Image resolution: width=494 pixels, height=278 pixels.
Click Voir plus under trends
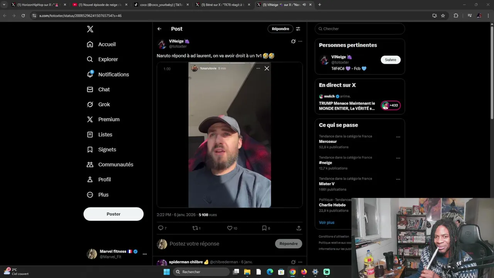coord(327,222)
